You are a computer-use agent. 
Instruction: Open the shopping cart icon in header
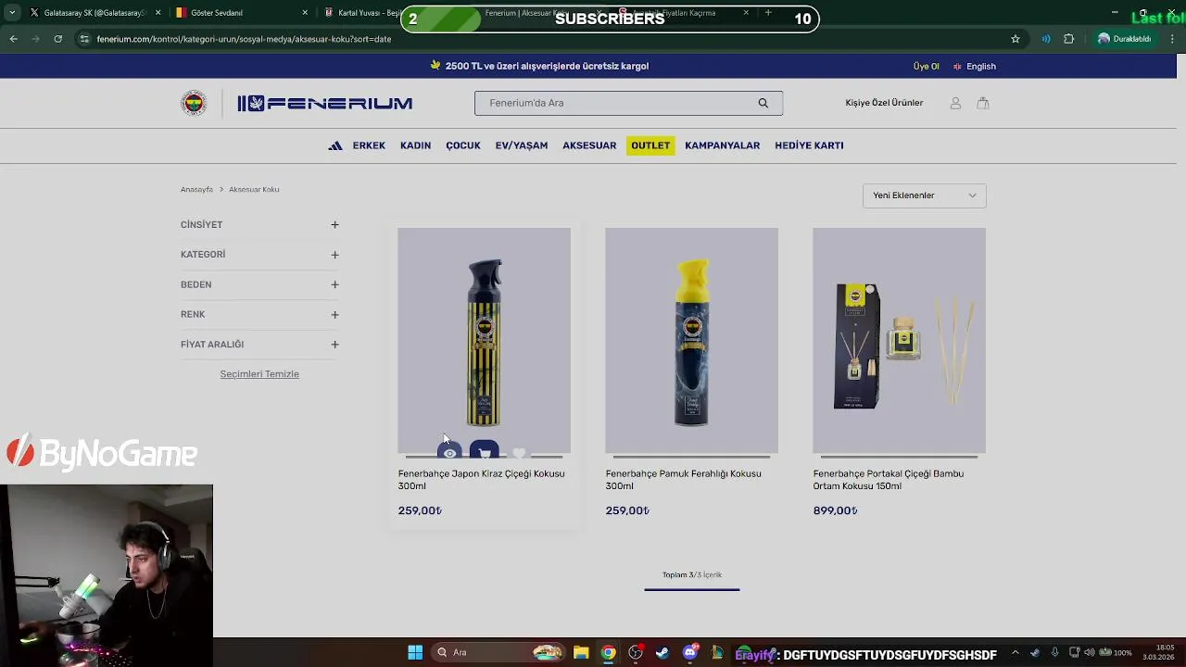pyautogui.click(x=983, y=103)
